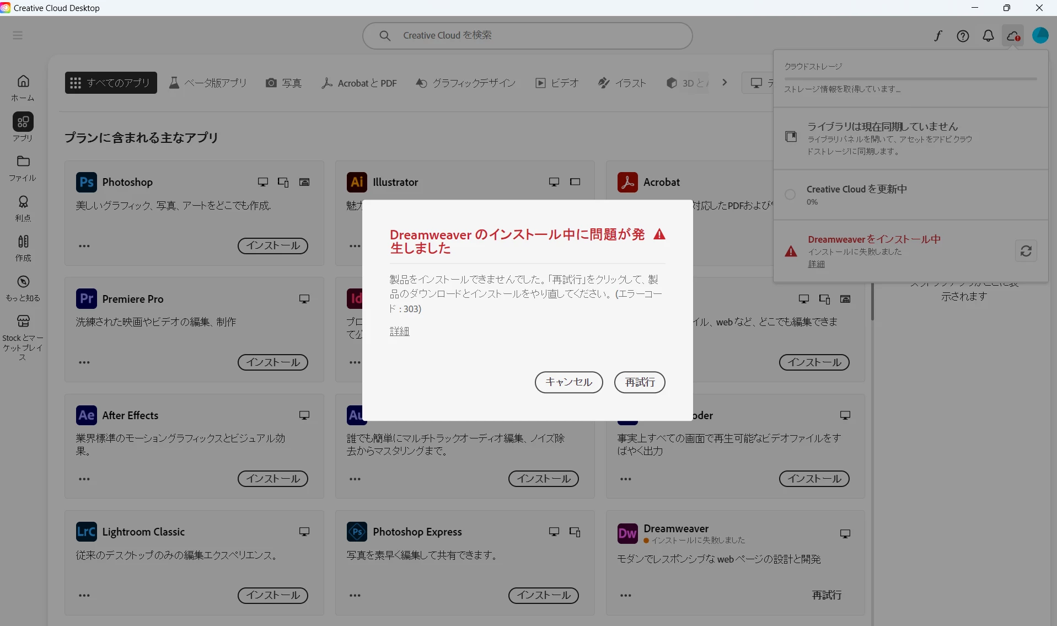Click the library sync status icon

tap(791, 136)
